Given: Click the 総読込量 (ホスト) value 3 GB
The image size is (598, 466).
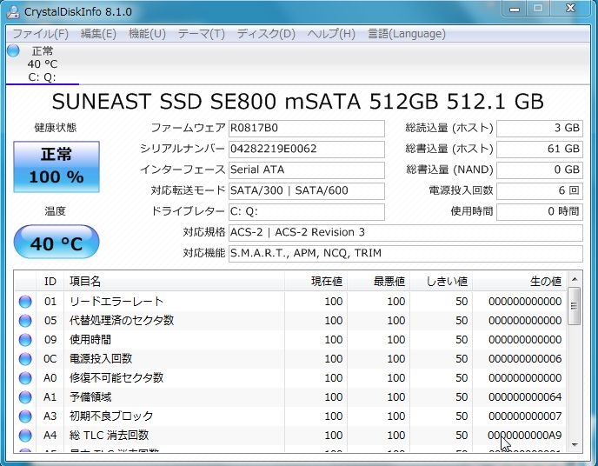Looking at the screenshot, I should [x=540, y=129].
